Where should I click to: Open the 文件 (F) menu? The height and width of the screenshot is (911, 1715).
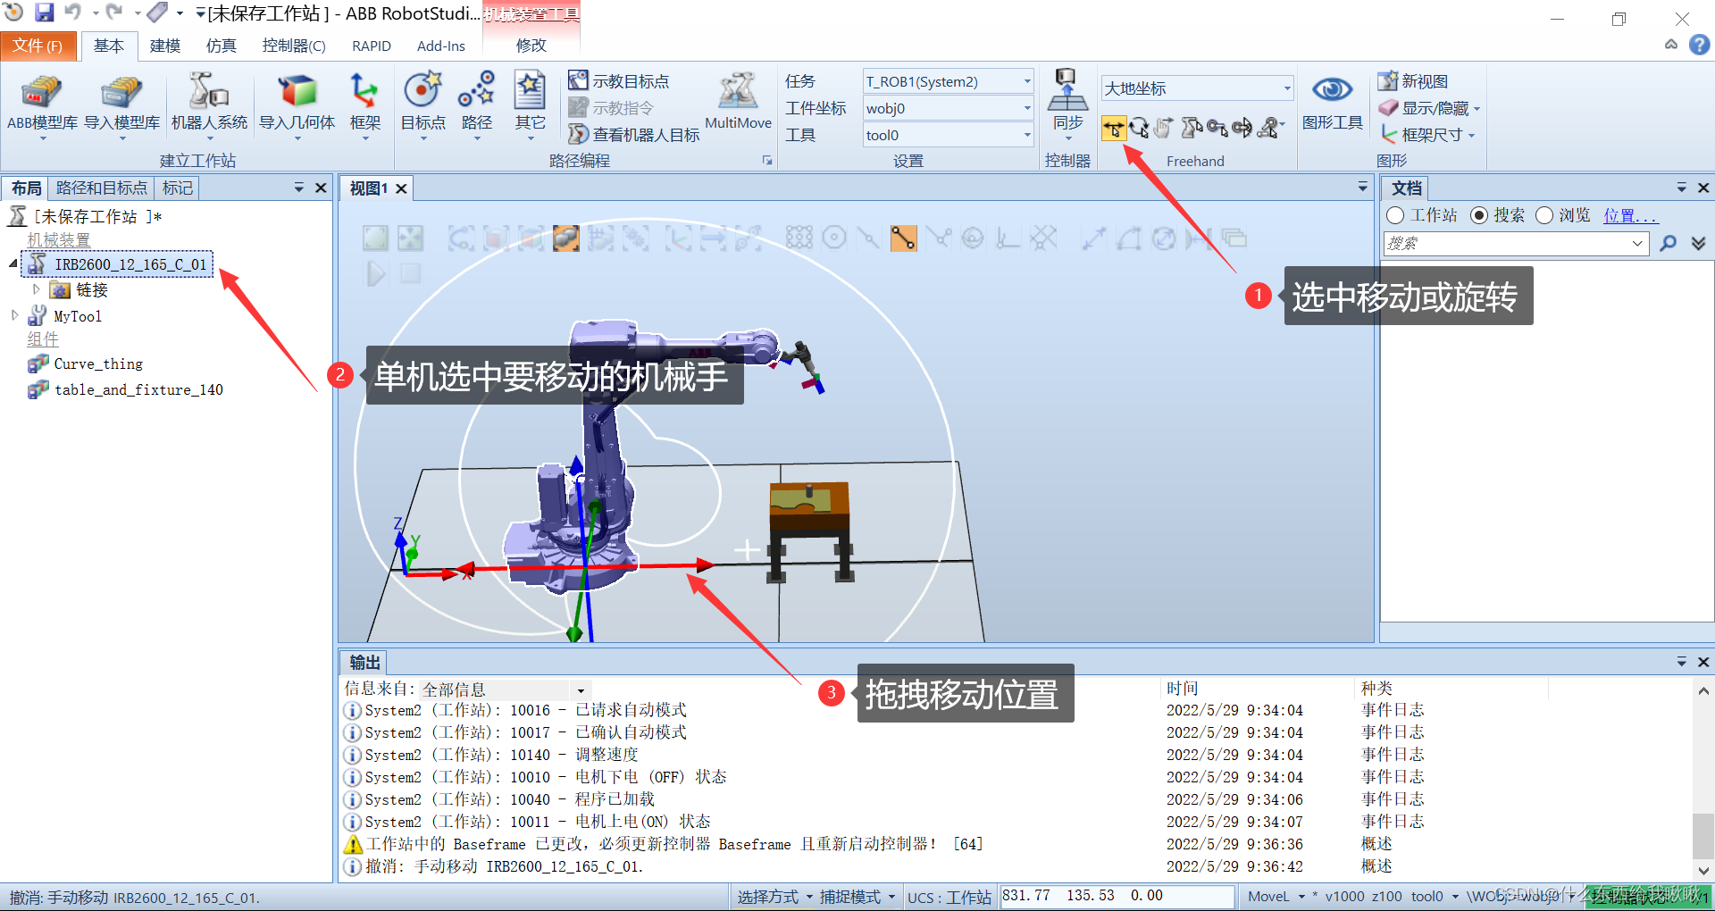(x=38, y=46)
